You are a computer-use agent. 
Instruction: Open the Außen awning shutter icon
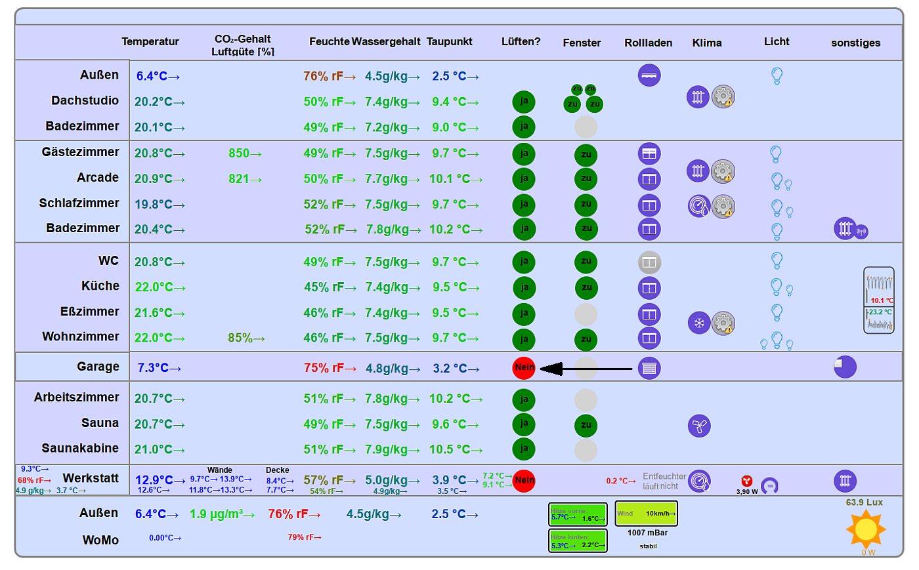tap(649, 75)
